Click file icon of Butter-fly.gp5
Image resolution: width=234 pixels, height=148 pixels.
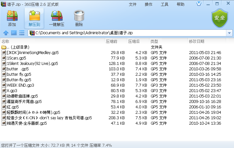tap(4, 80)
